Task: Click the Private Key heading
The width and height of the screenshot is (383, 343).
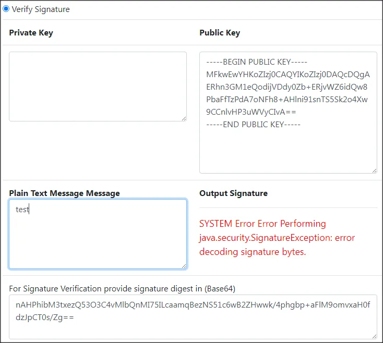Action: coord(31,33)
